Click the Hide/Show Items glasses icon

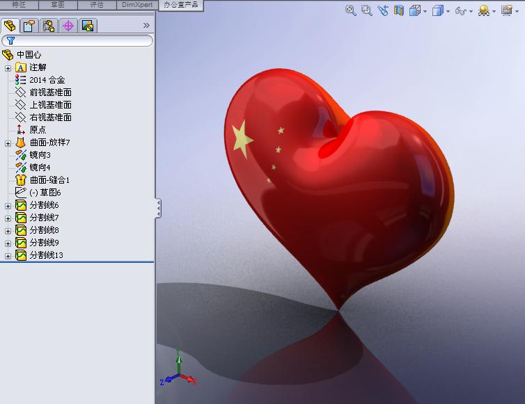461,11
